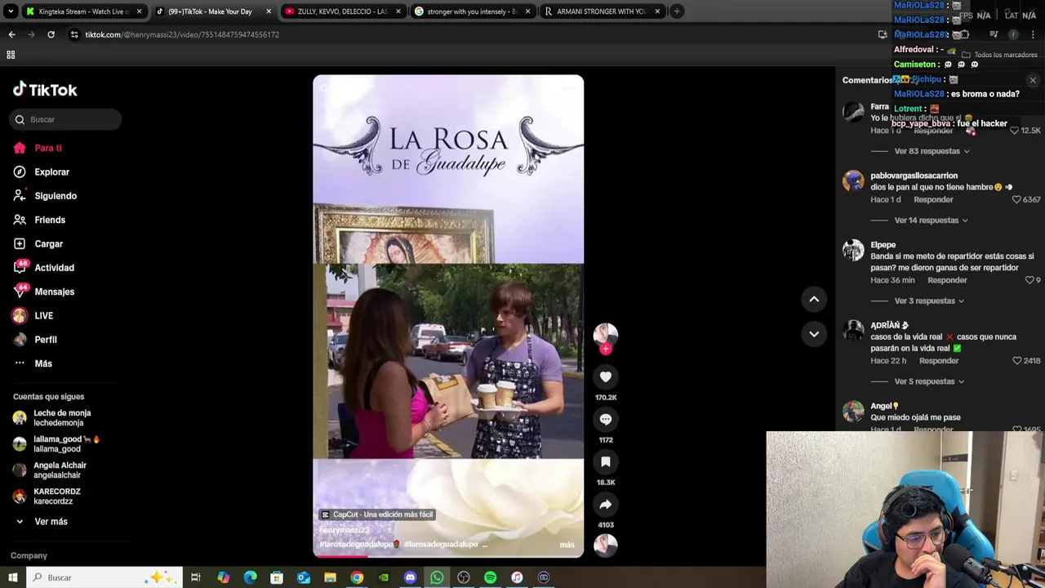Expand video description with más

[x=567, y=545]
